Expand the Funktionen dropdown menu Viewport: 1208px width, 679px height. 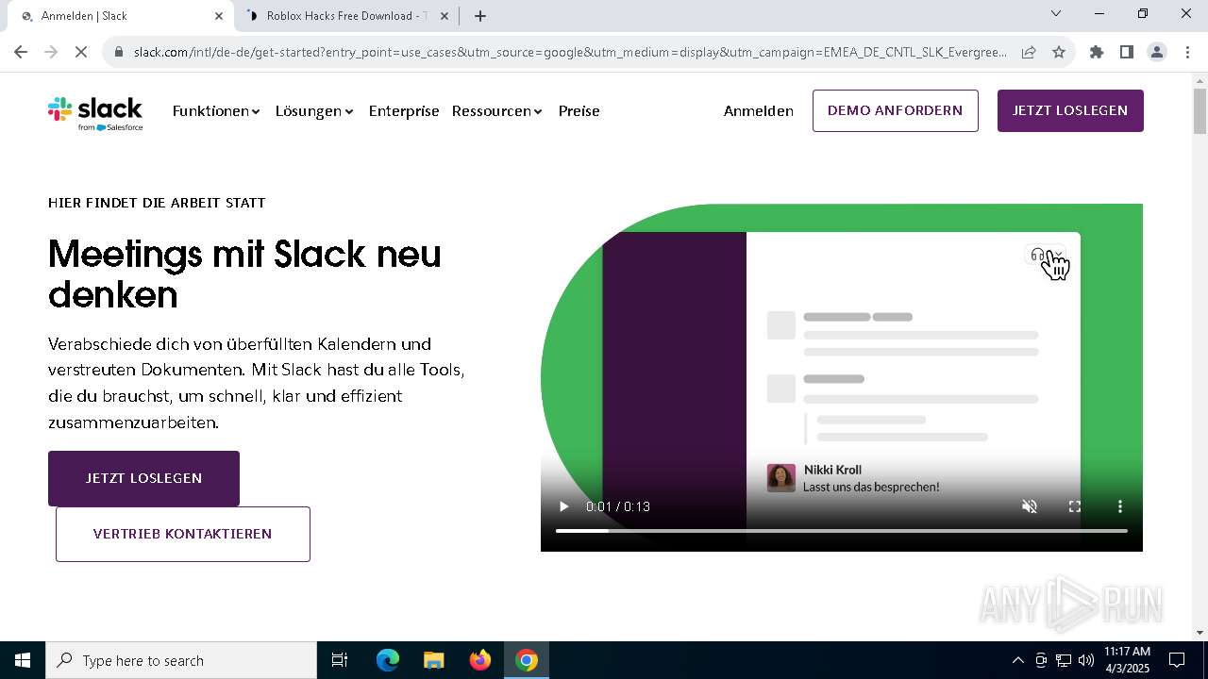coord(216,111)
